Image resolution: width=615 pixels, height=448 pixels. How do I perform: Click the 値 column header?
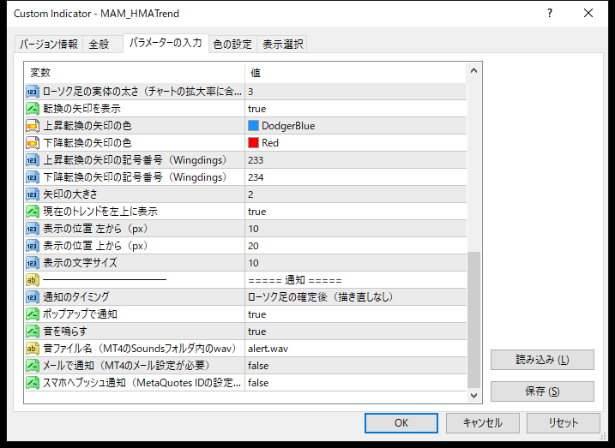(355, 73)
